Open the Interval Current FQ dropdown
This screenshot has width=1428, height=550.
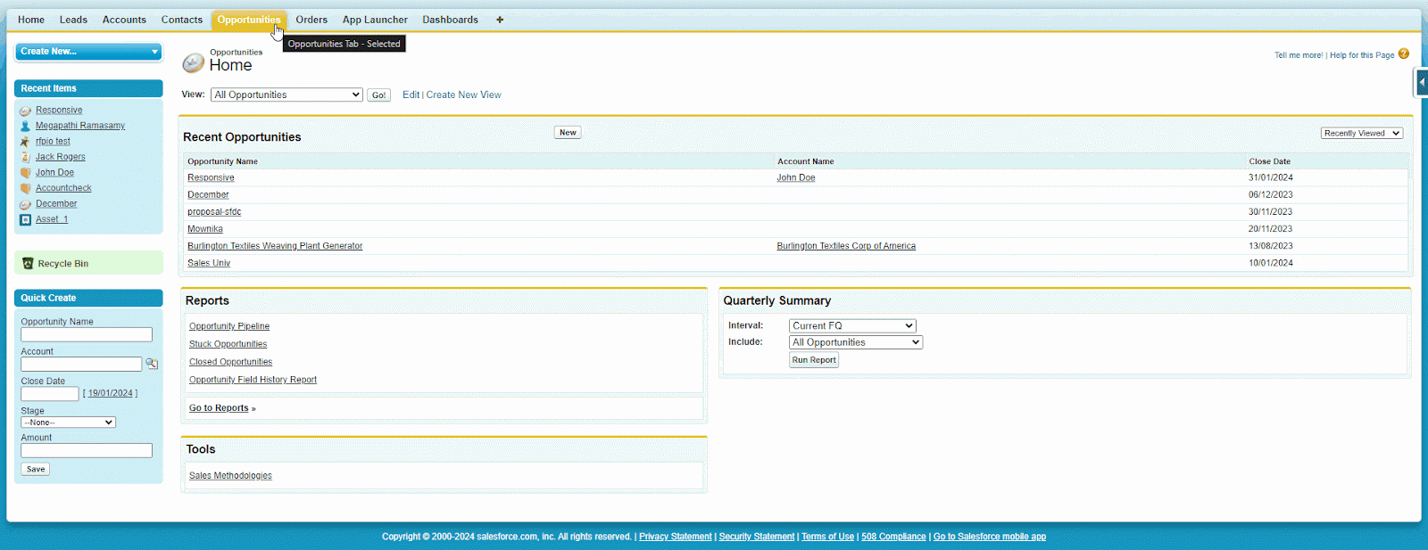(x=852, y=325)
